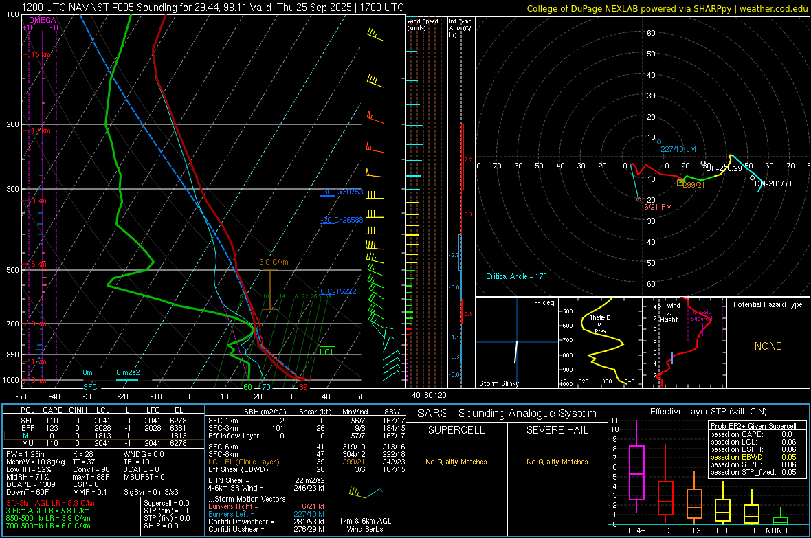Select the 'Critical Angle = 17°' text
Screen dimensions: 811x538
click(516, 276)
